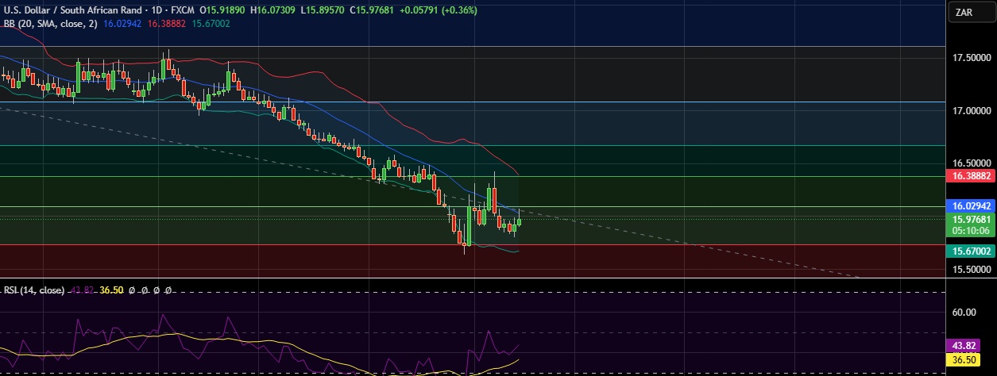Image resolution: width=997 pixels, height=376 pixels.
Task: Select the RSI (14, close) indicator legend
Action: coord(33,291)
